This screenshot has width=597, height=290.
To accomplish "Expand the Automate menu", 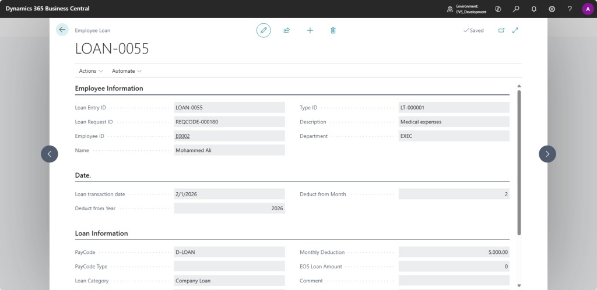I will (x=127, y=71).
